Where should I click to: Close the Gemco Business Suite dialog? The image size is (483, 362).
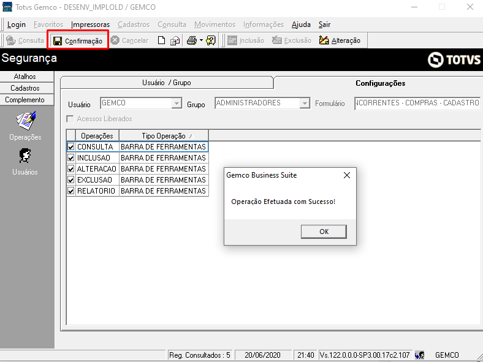[347, 175]
